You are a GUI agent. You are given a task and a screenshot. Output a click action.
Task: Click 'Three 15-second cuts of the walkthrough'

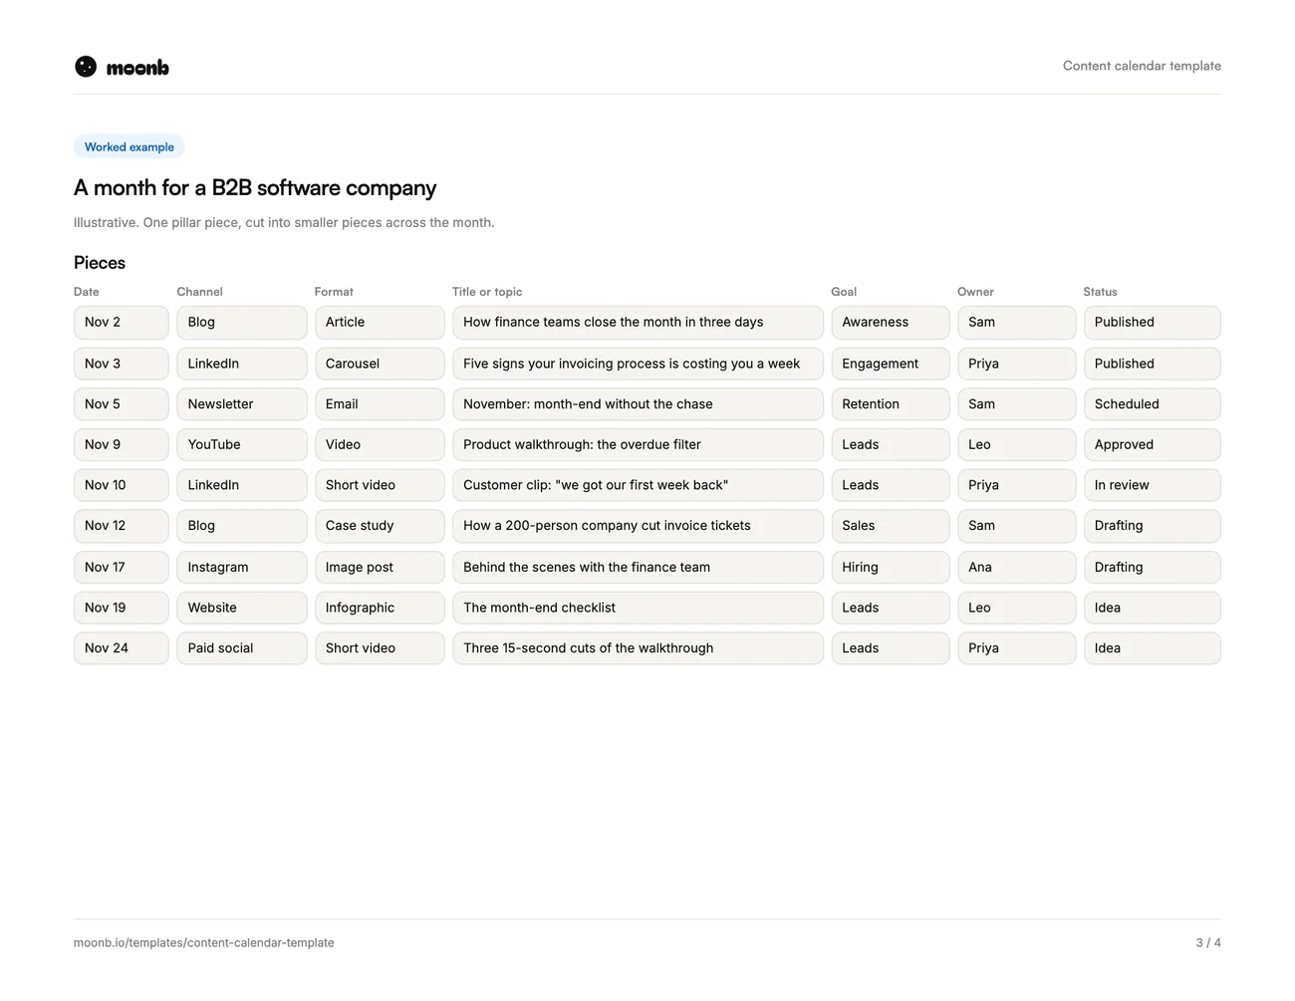(x=638, y=648)
